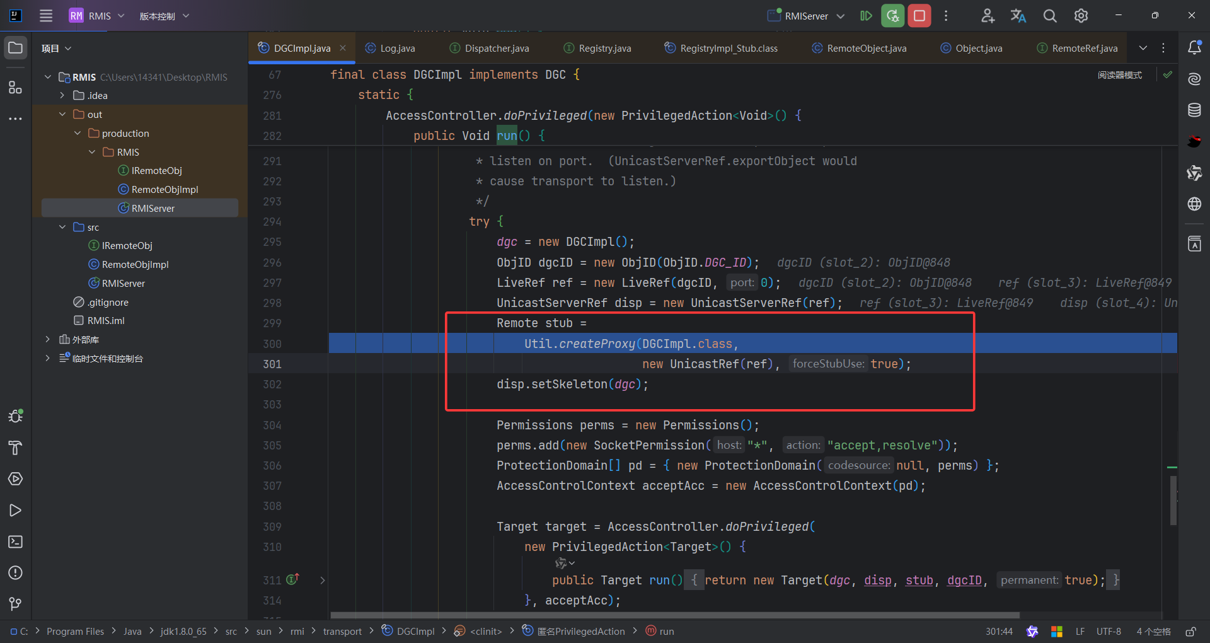Image resolution: width=1210 pixels, height=643 pixels.
Task: Open the more actions menu by the stop button
Action: [x=946, y=16]
